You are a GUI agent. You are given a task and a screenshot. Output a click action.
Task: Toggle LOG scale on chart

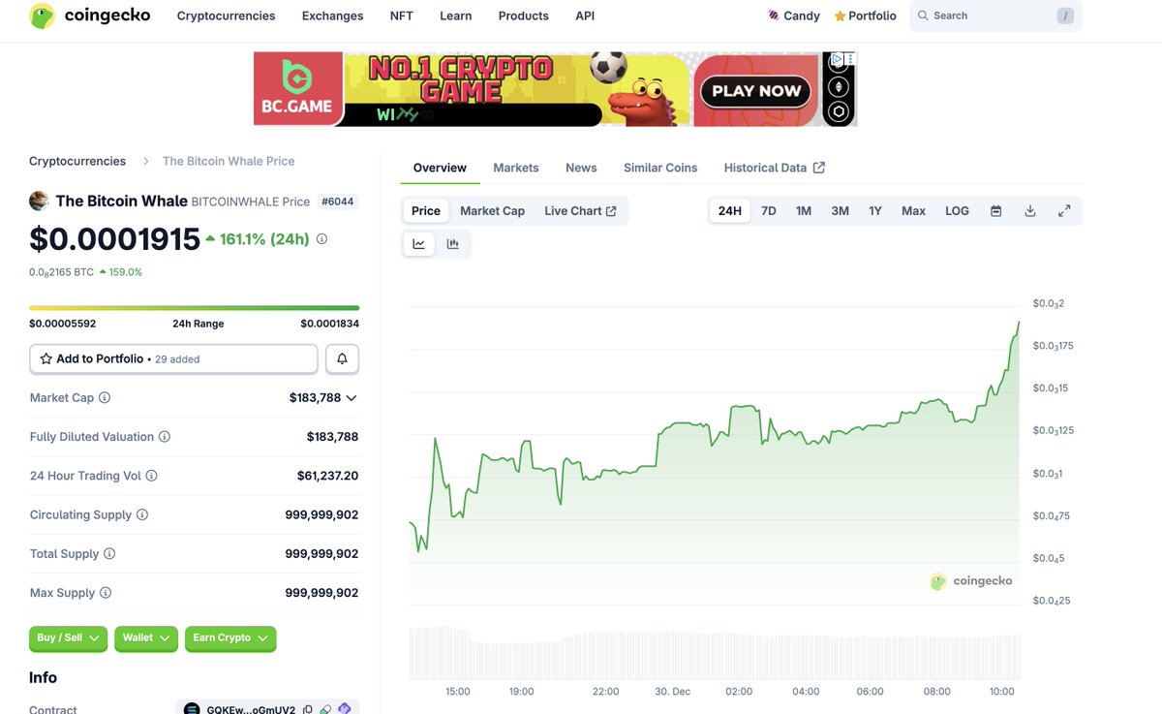tap(957, 211)
